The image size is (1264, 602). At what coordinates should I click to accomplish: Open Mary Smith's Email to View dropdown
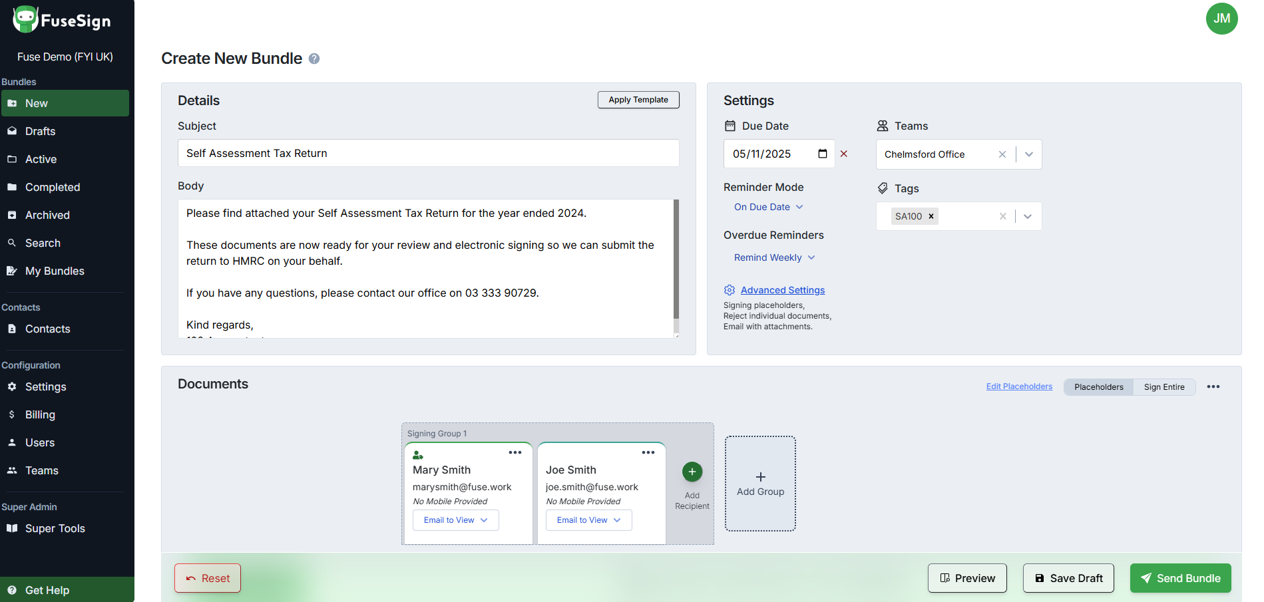[456, 520]
